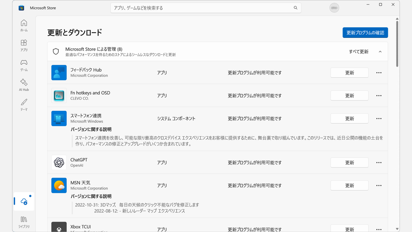Click the scrollbar up arrow
This screenshot has width=412, height=232.
397,19
